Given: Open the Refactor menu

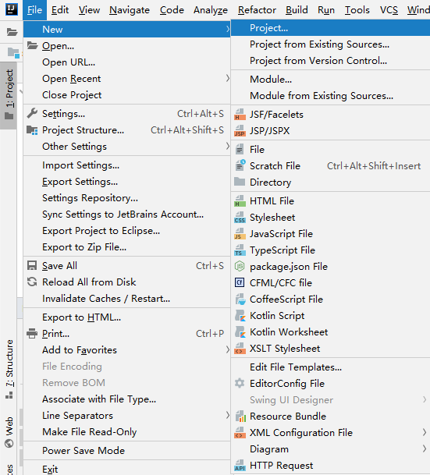Looking at the screenshot, I should pyautogui.click(x=257, y=10).
